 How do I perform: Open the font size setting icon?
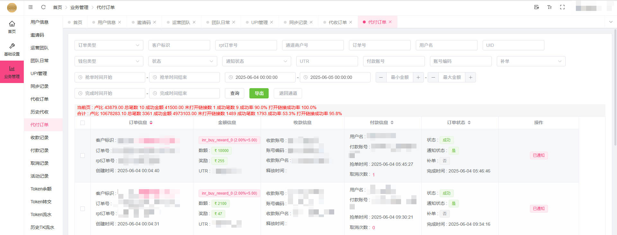550,7
